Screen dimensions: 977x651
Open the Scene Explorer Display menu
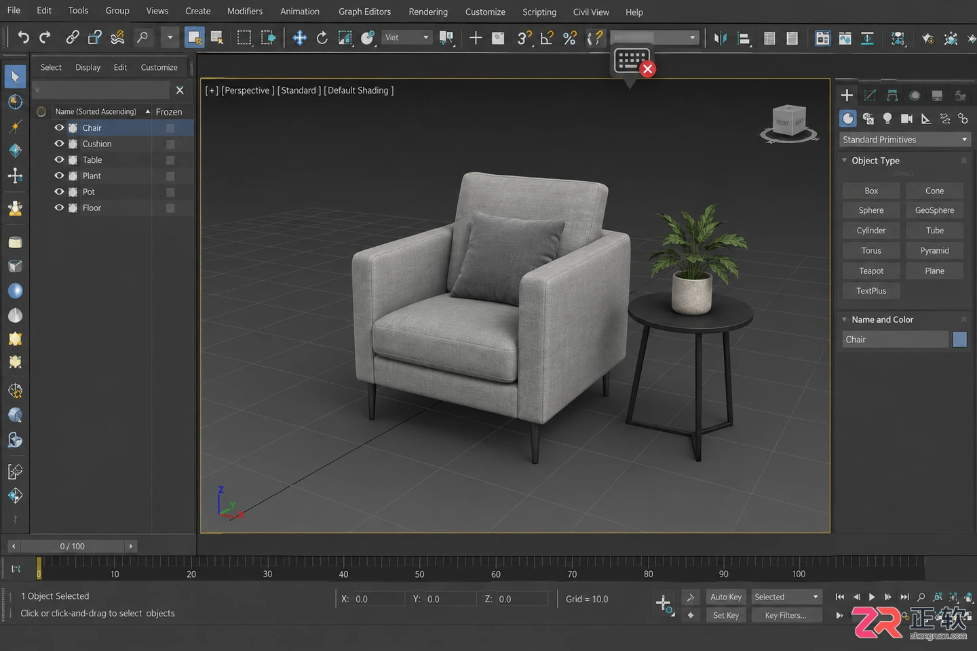[x=88, y=67]
